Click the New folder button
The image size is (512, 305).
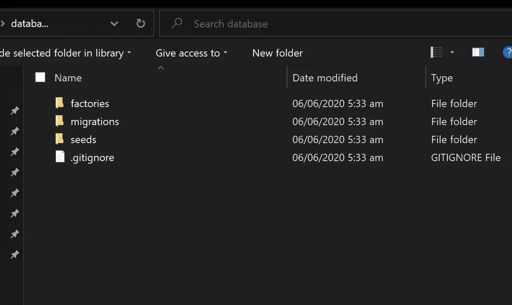(x=277, y=53)
